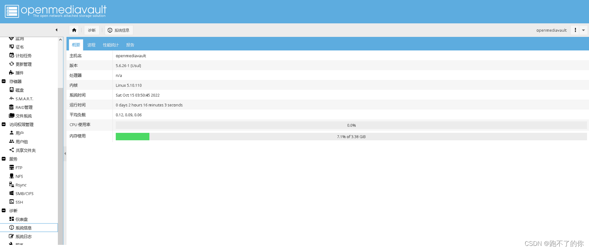Screen dimensions: 589x250
Task: Click uptime value 0 days 2 hours
Action: pos(149,105)
